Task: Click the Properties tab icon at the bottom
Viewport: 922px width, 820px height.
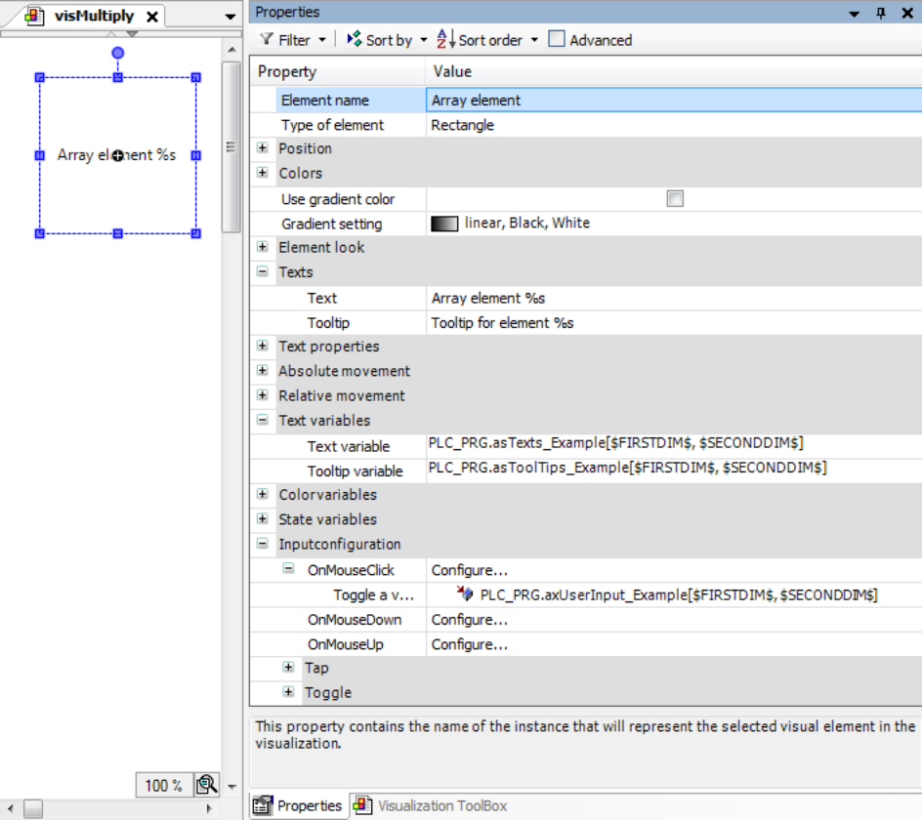Action: click(262, 805)
